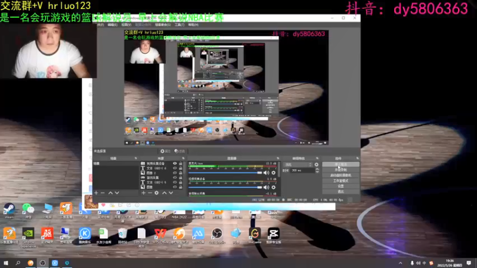The image size is (477, 268).
Task: Open the Scene Collection menu in OBS
Action: [x=163, y=25]
